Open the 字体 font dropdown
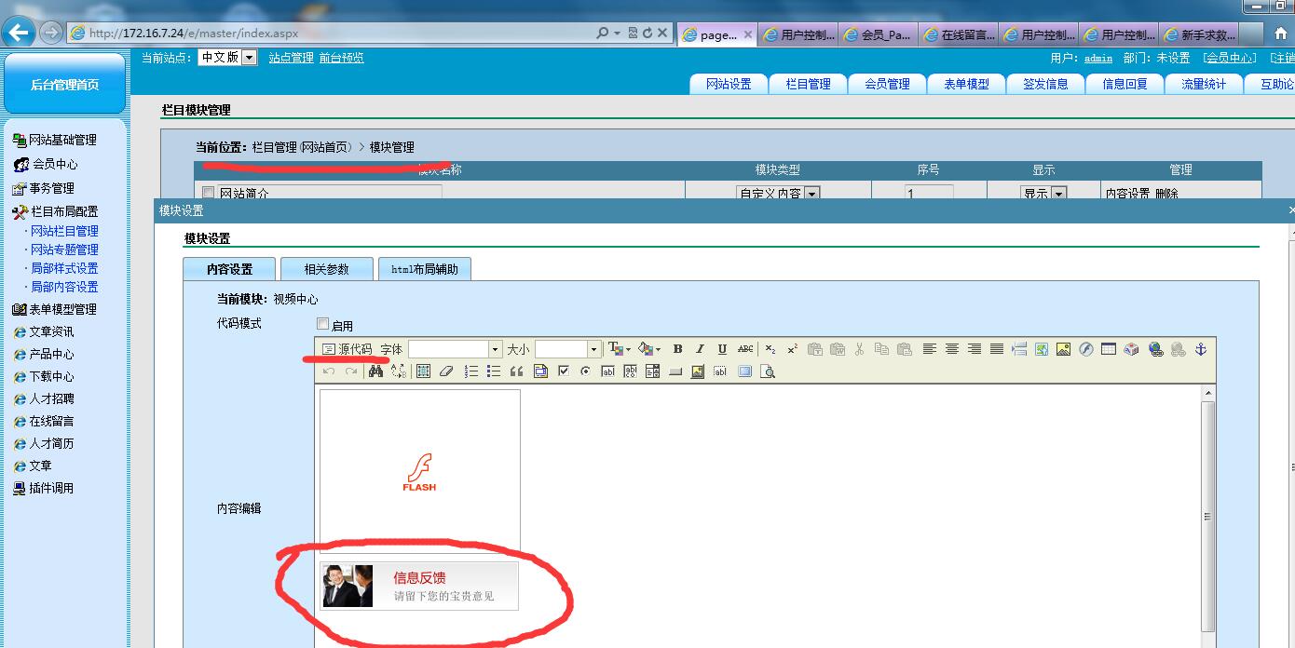 click(x=495, y=349)
